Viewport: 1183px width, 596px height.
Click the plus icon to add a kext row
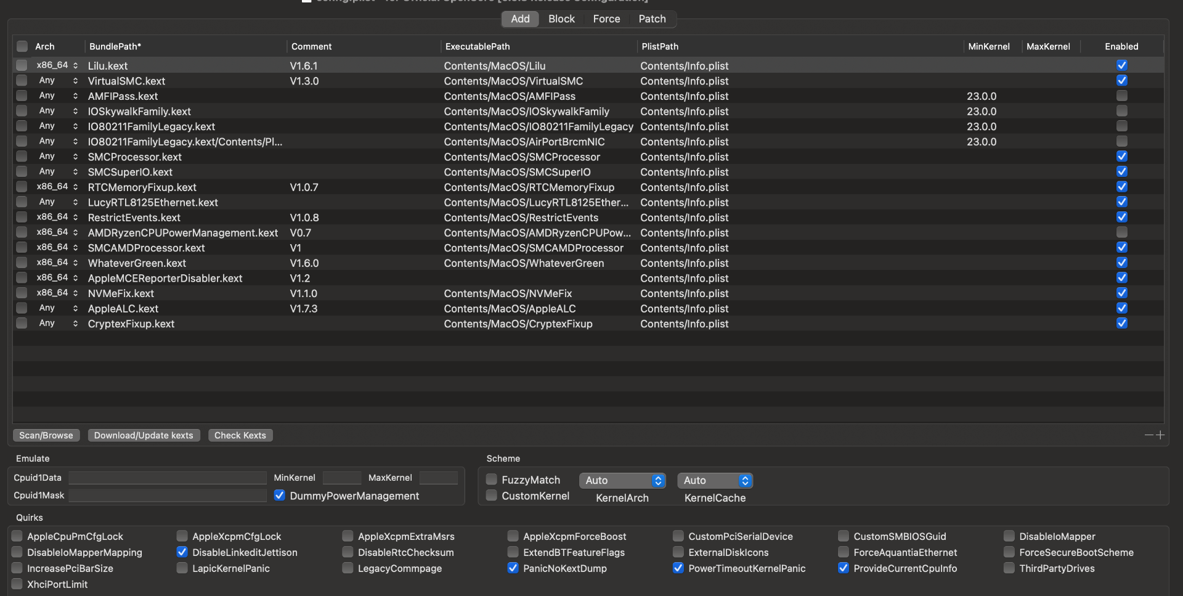pyautogui.click(x=1160, y=435)
